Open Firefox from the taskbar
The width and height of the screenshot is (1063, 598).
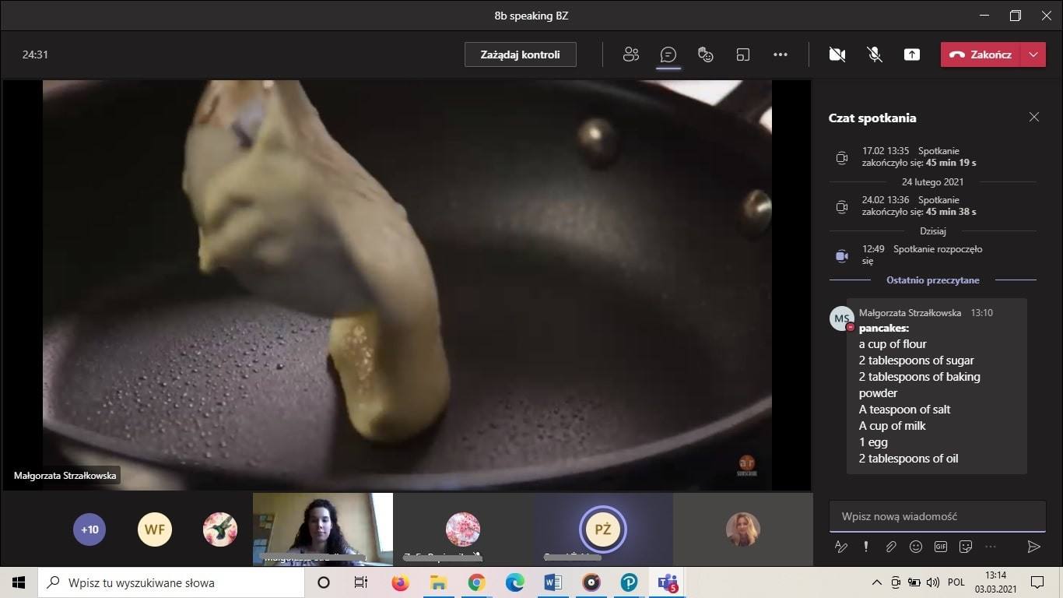click(x=400, y=582)
